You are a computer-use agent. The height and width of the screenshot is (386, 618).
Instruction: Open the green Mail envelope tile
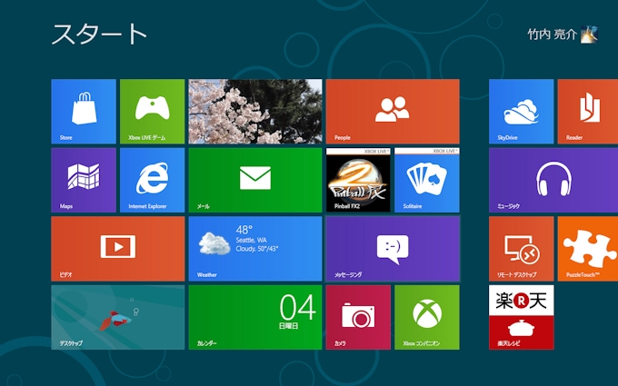(254, 180)
